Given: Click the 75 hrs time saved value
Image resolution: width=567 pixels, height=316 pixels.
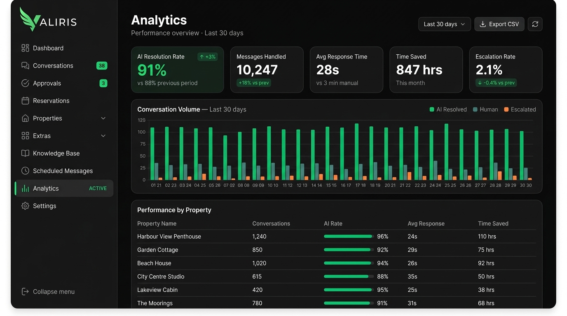Looking at the screenshot, I should tap(486, 250).
